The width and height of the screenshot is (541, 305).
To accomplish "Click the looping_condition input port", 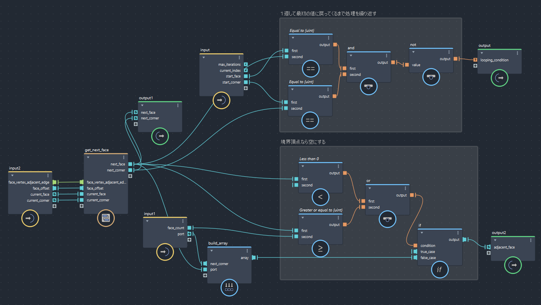I will coord(476,60).
